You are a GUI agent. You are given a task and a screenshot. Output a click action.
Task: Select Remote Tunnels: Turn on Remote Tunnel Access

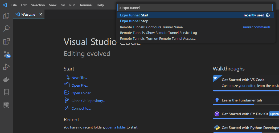[x=196, y=38]
